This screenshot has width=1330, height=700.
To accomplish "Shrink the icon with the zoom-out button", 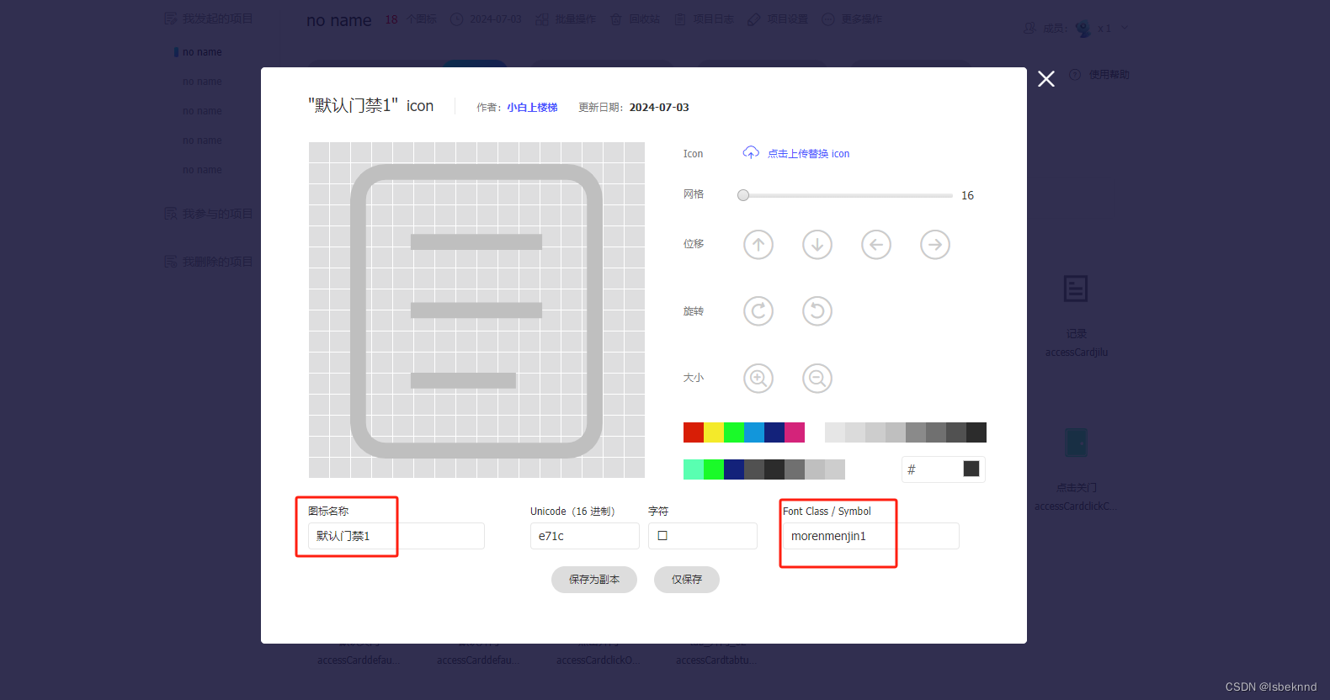I will coord(817,379).
